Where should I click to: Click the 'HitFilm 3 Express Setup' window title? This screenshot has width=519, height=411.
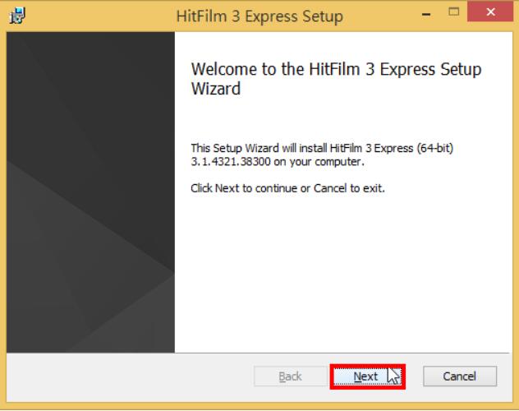click(259, 16)
